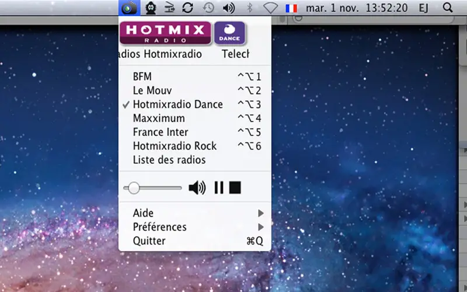Select the checked Hotmixradio Dance station
The height and width of the screenshot is (292, 467).
(195, 105)
